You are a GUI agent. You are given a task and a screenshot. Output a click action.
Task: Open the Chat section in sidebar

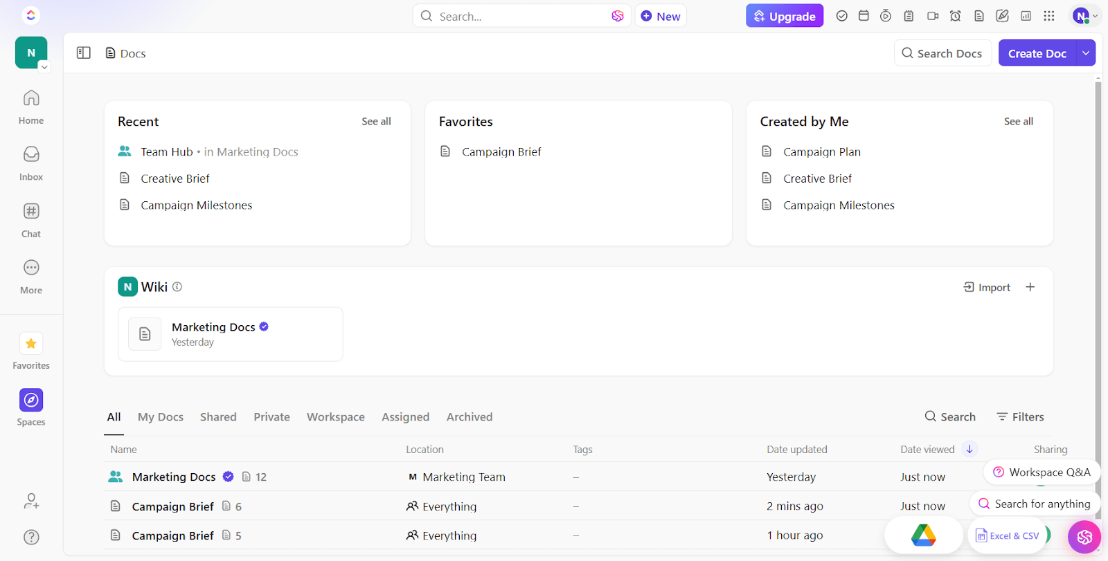tap(31, 219)
